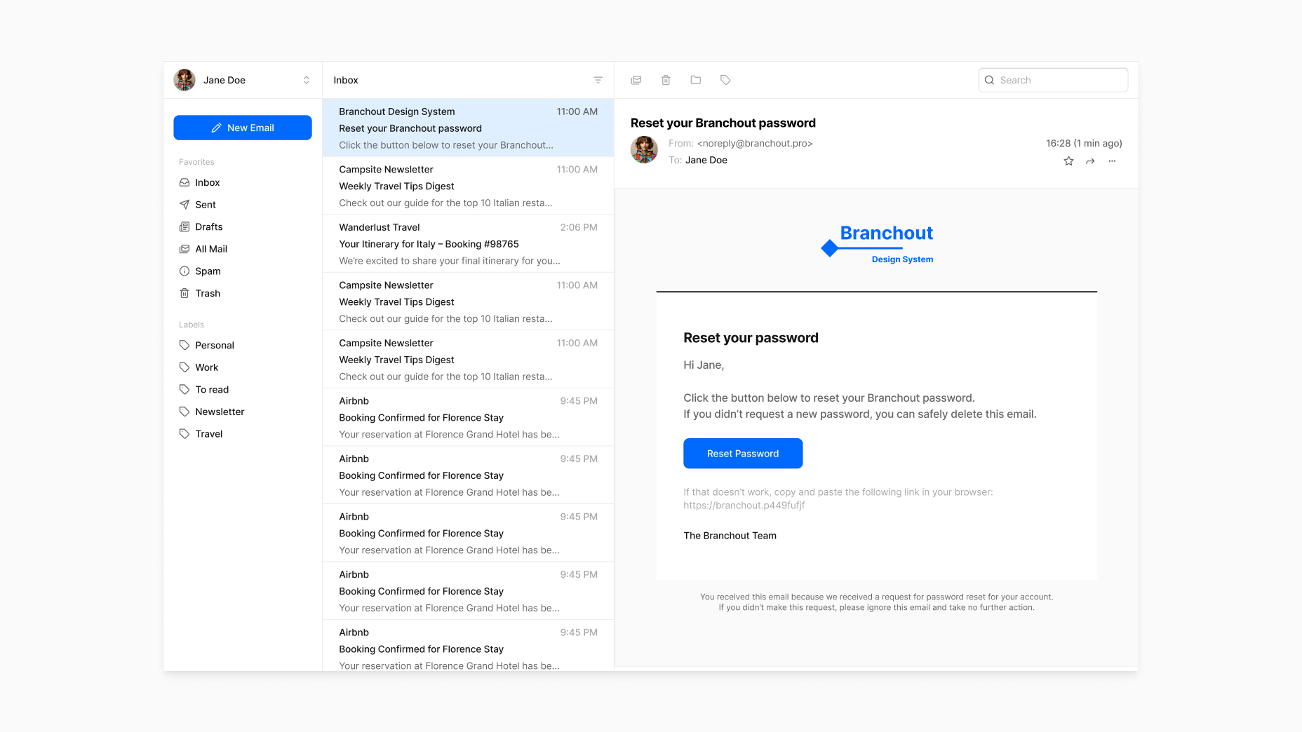Move email to folder with folder icon

point(695,80)
